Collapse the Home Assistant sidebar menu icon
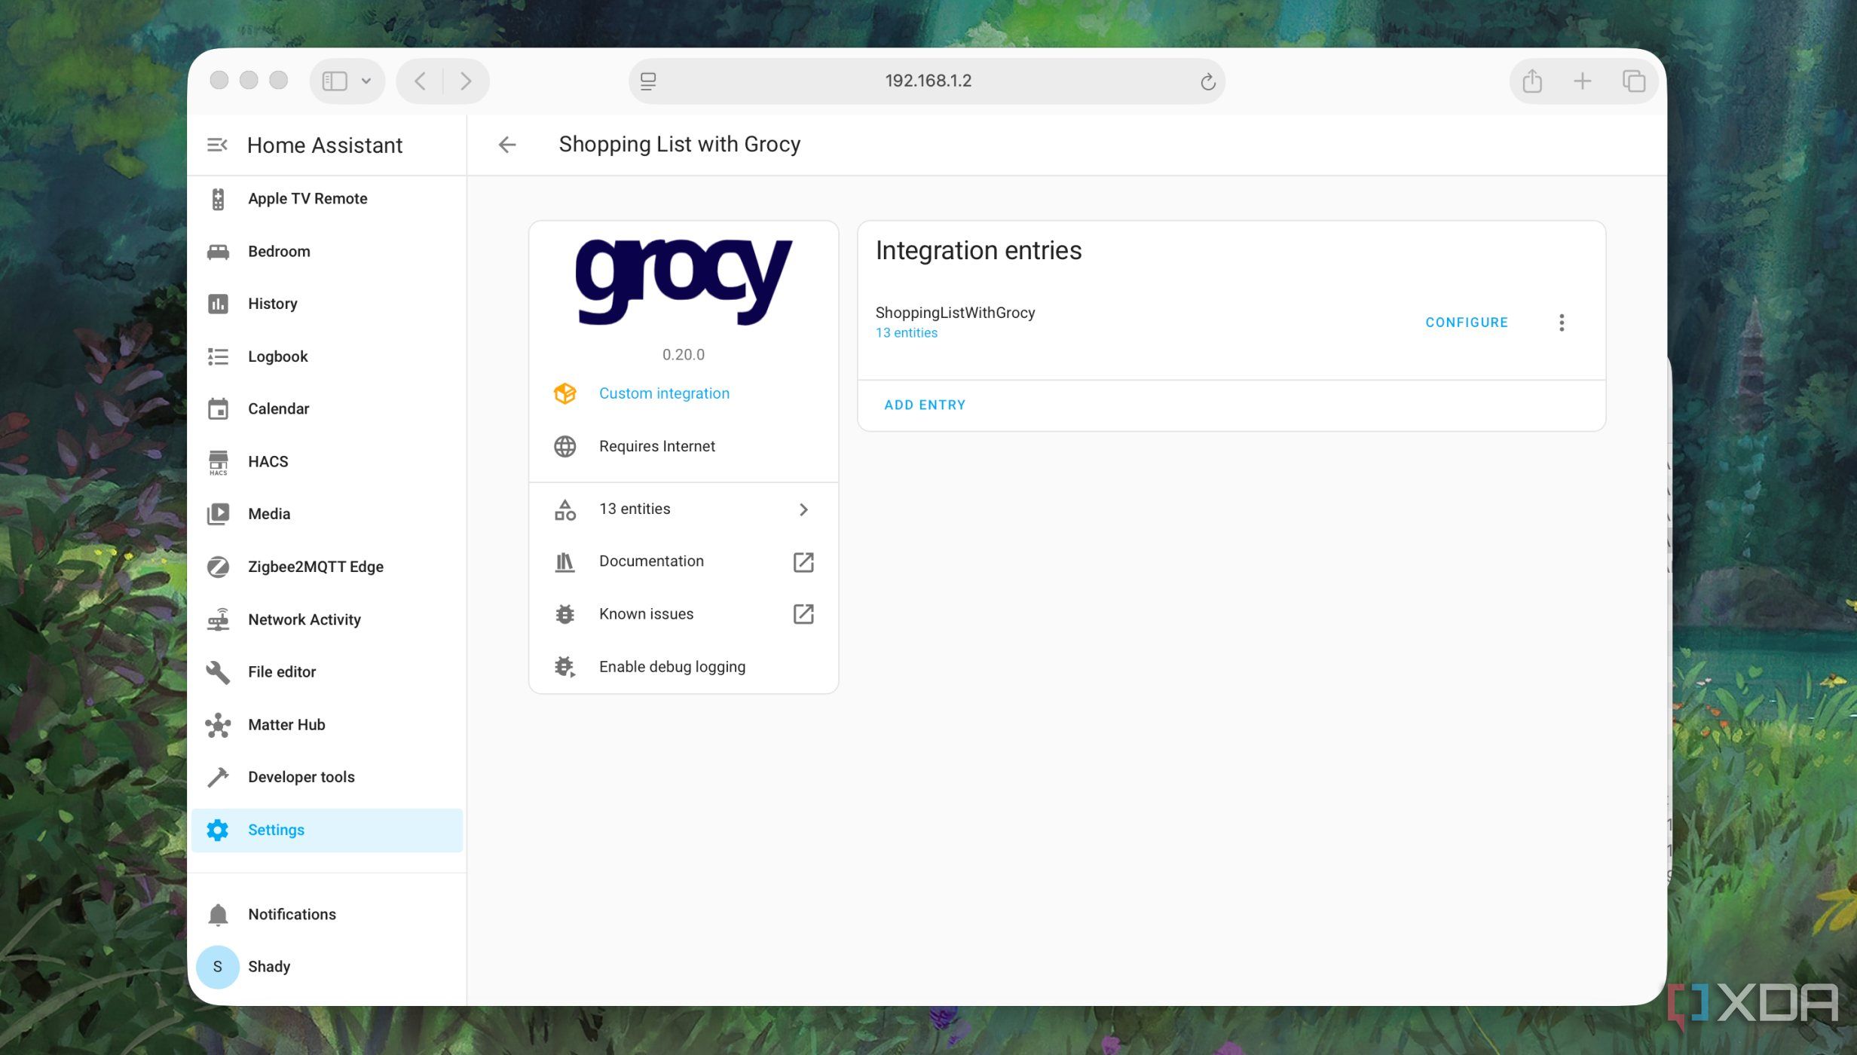The image size is (1857, 1055). click(217, 145)
